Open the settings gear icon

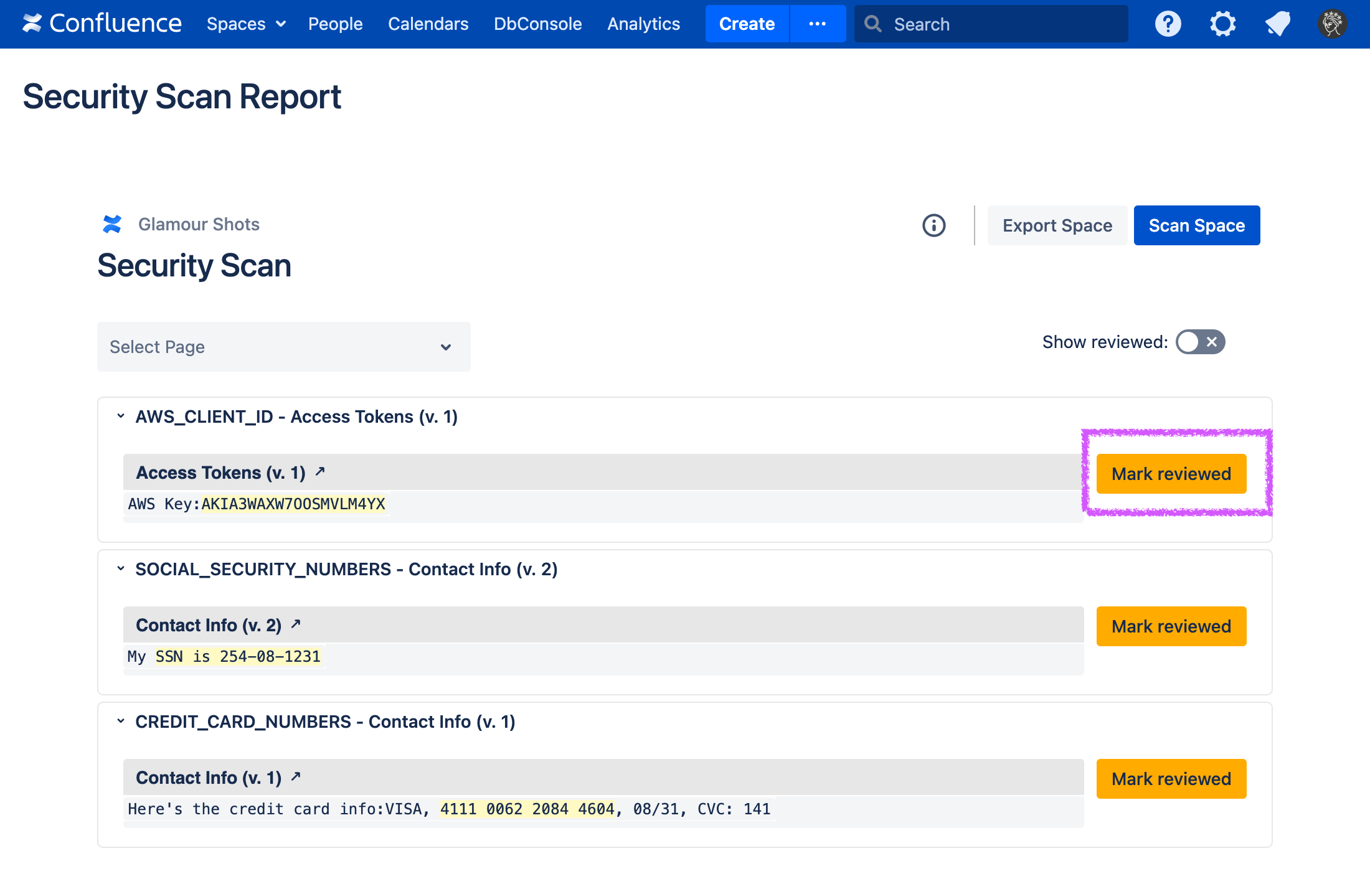tap(1222, 24)
